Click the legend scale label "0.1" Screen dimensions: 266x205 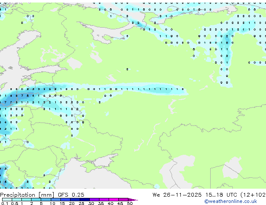[5, 203]
